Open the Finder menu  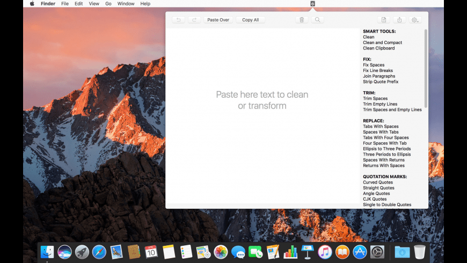click(x=48, y=4)
